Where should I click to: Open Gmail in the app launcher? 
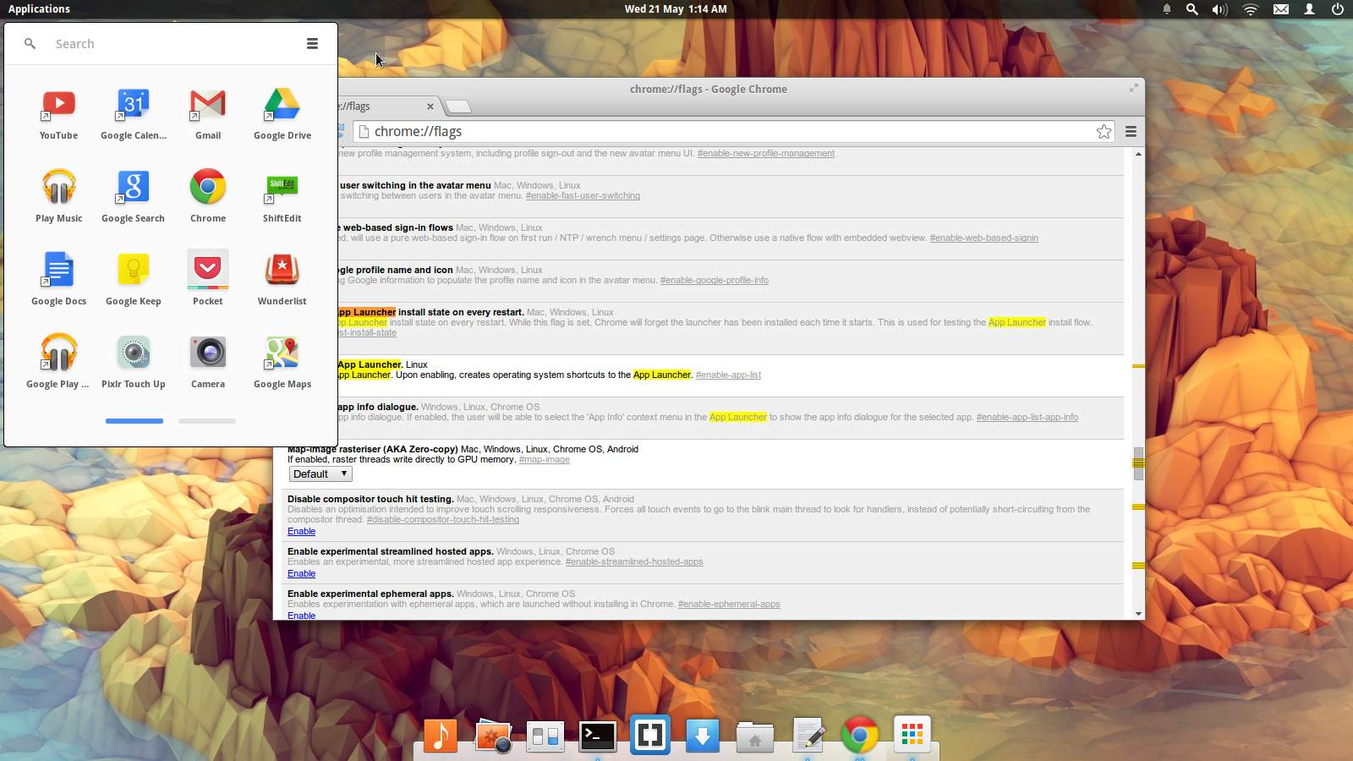point(208,114)
